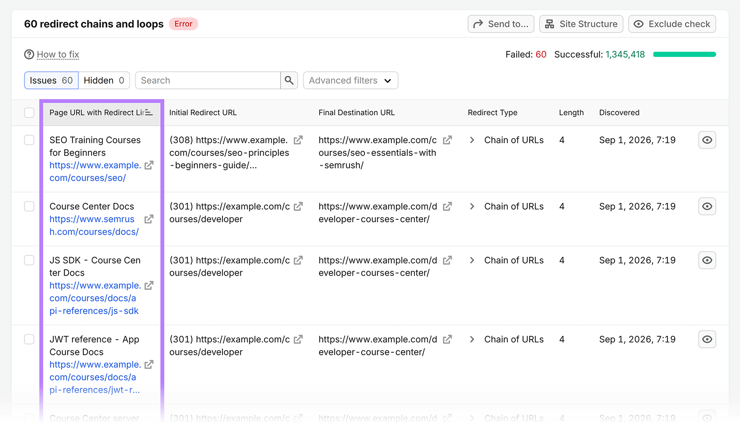Expand Chain of URLs in JWT reference row
Image resolution: width=740 pixels, height=428 pixels.
472,339
